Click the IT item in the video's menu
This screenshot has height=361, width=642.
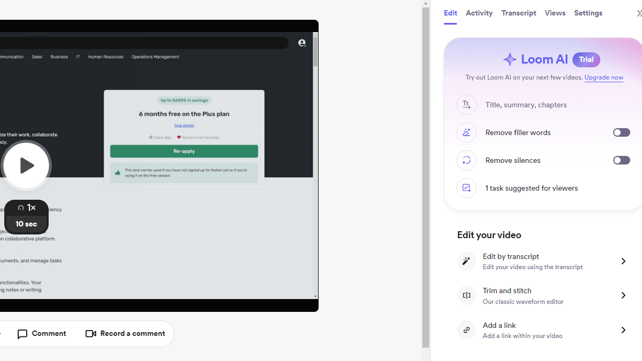(x=78, y=57)
